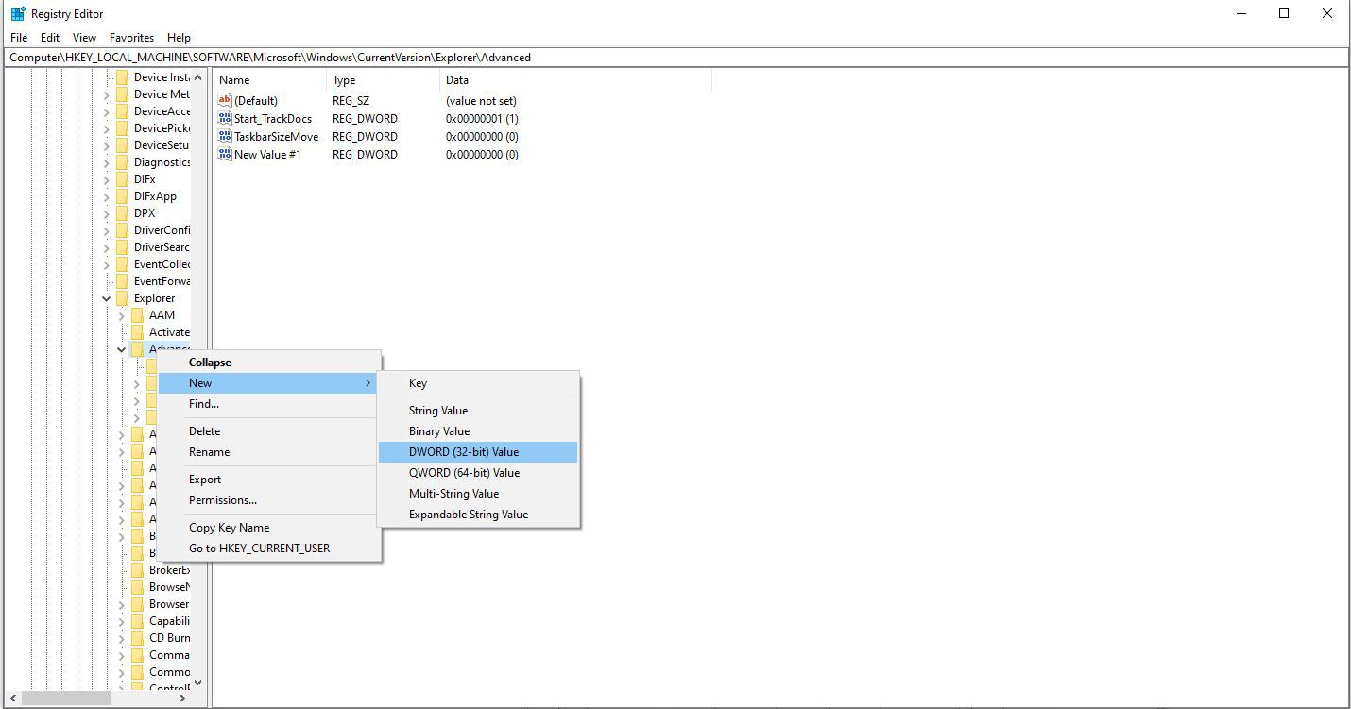Create a new Binary Value

click(x=478, y=431)
